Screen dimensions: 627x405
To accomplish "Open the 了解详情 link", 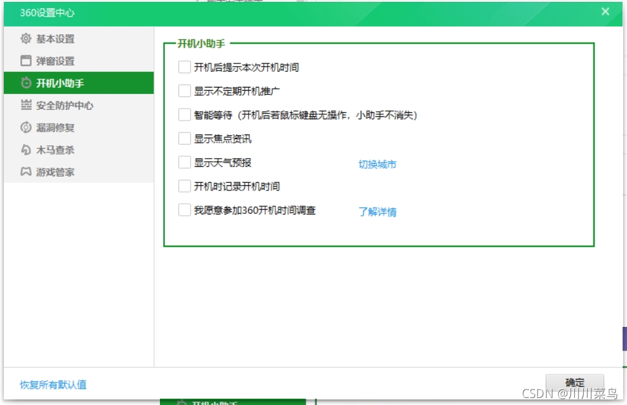I will tap(377, 211).
